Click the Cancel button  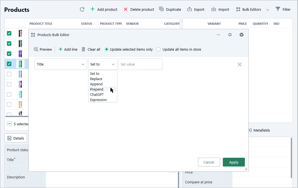click(209, 162)
